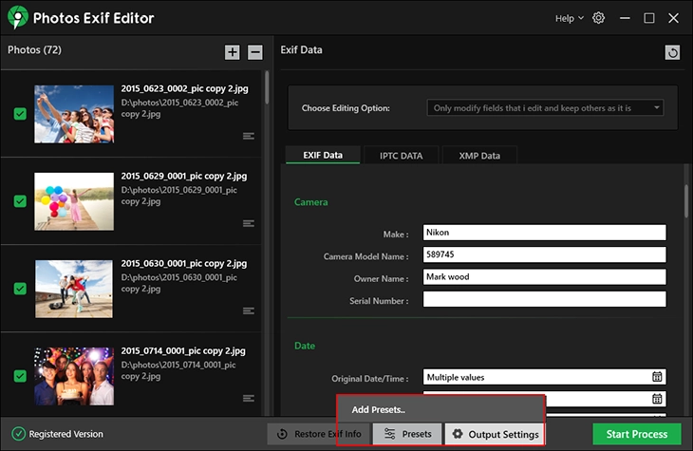This screenshot has height=451, width=693.
Task: Switch to the IPTC DATA tab
Action: pos(402,155)
